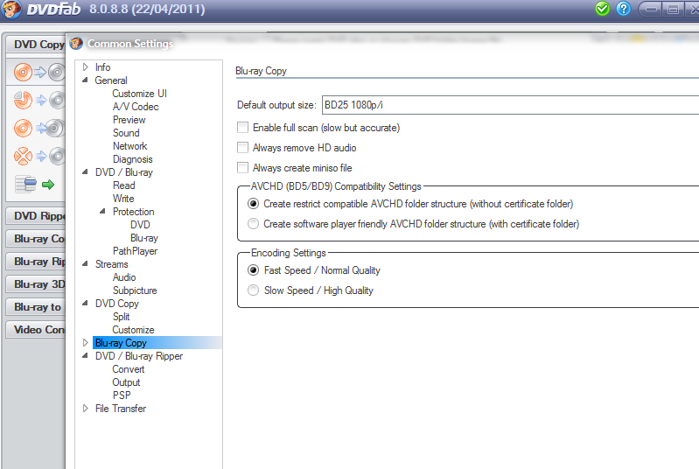Select Subpicture under Streams
This screenshot has width=699, height=469.
(135, 290)
